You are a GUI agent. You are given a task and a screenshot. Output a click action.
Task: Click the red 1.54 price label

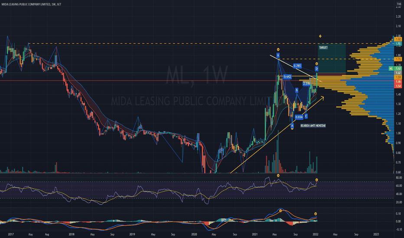(399, 86)
